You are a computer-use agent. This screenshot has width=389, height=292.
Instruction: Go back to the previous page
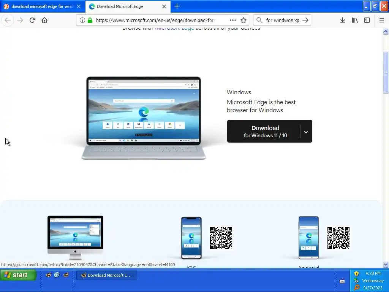pyautogui.click(x=8, y=20)
